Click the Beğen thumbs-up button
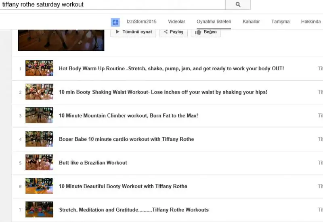Image resolution: width=323 pixels, height=222 pixels. click(x=206, y=32)
